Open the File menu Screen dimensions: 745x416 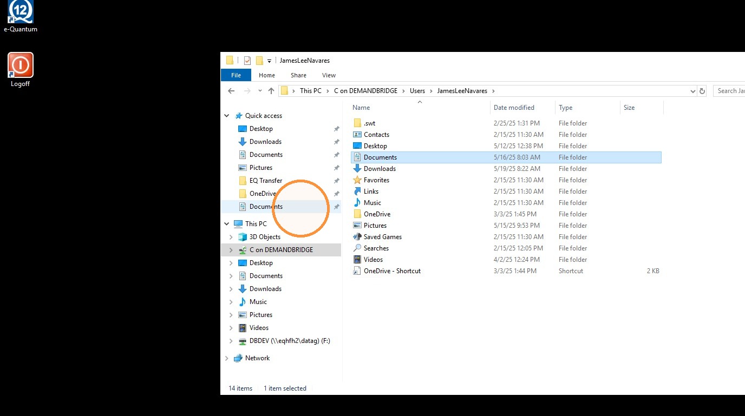(x=236, y=75)
